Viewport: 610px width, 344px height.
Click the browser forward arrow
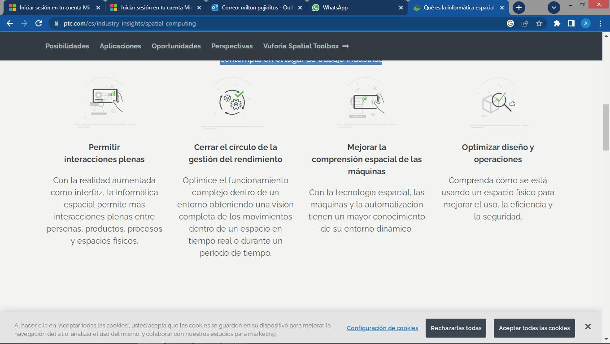tap(24, 23)
